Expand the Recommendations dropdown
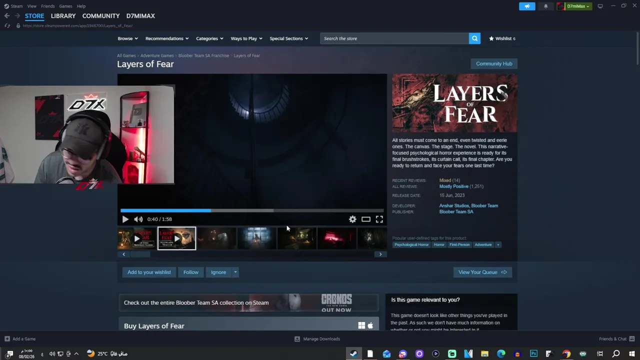 pyautogui.click(x=167, y=38)
